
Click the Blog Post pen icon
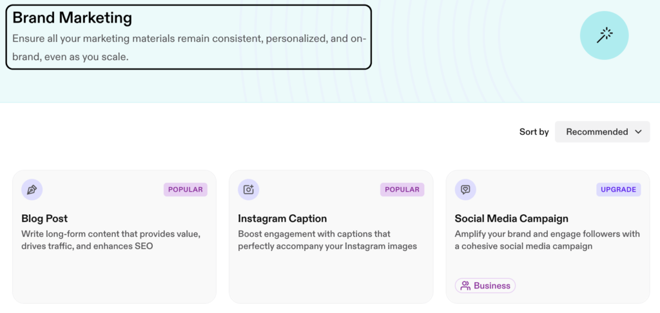click(x=32, y=190)
